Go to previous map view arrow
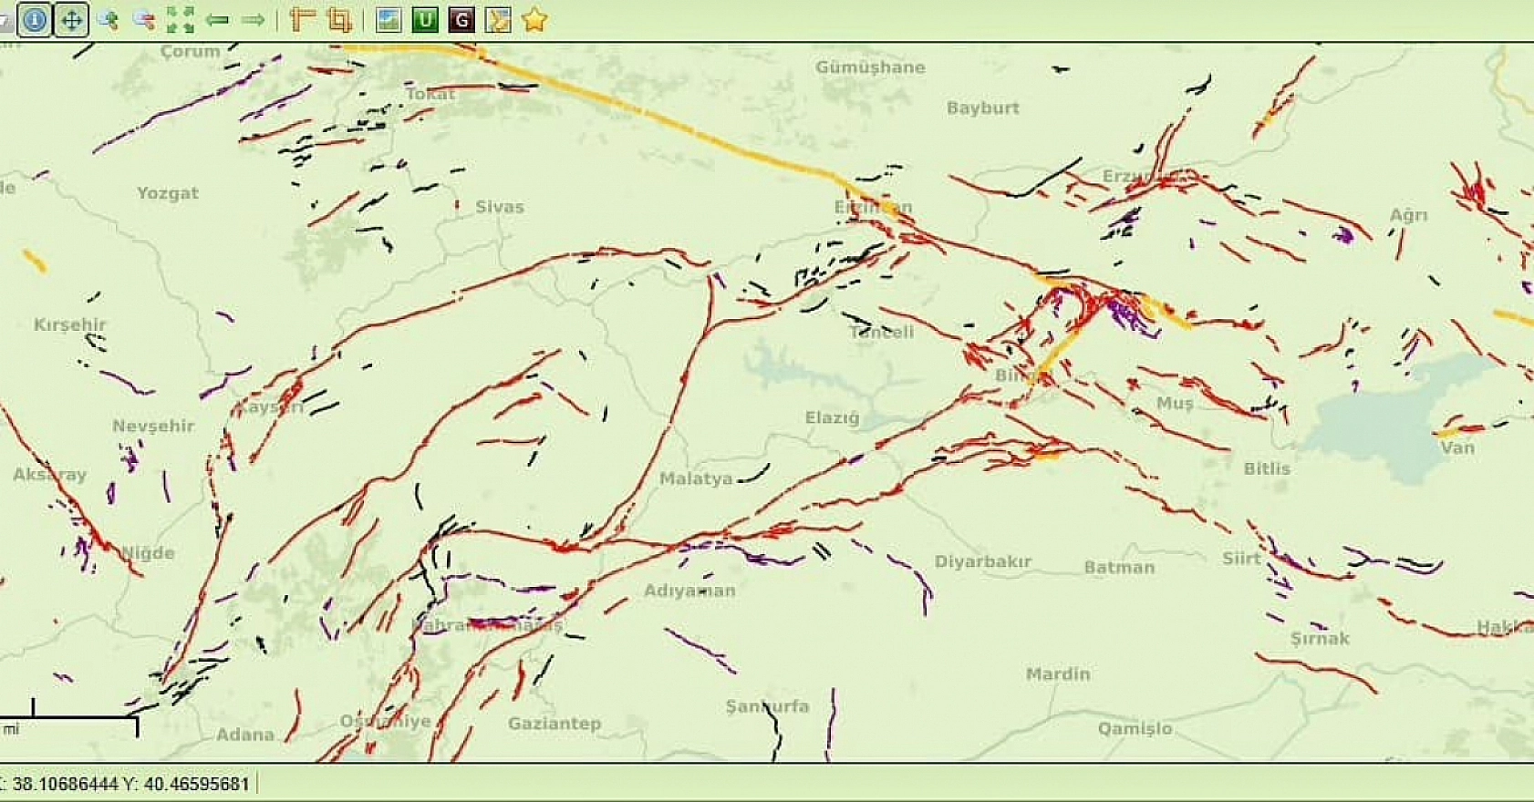 pos(217,19)
